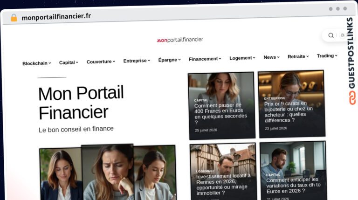
Task: Open the Financement menu
Action: 205,59
